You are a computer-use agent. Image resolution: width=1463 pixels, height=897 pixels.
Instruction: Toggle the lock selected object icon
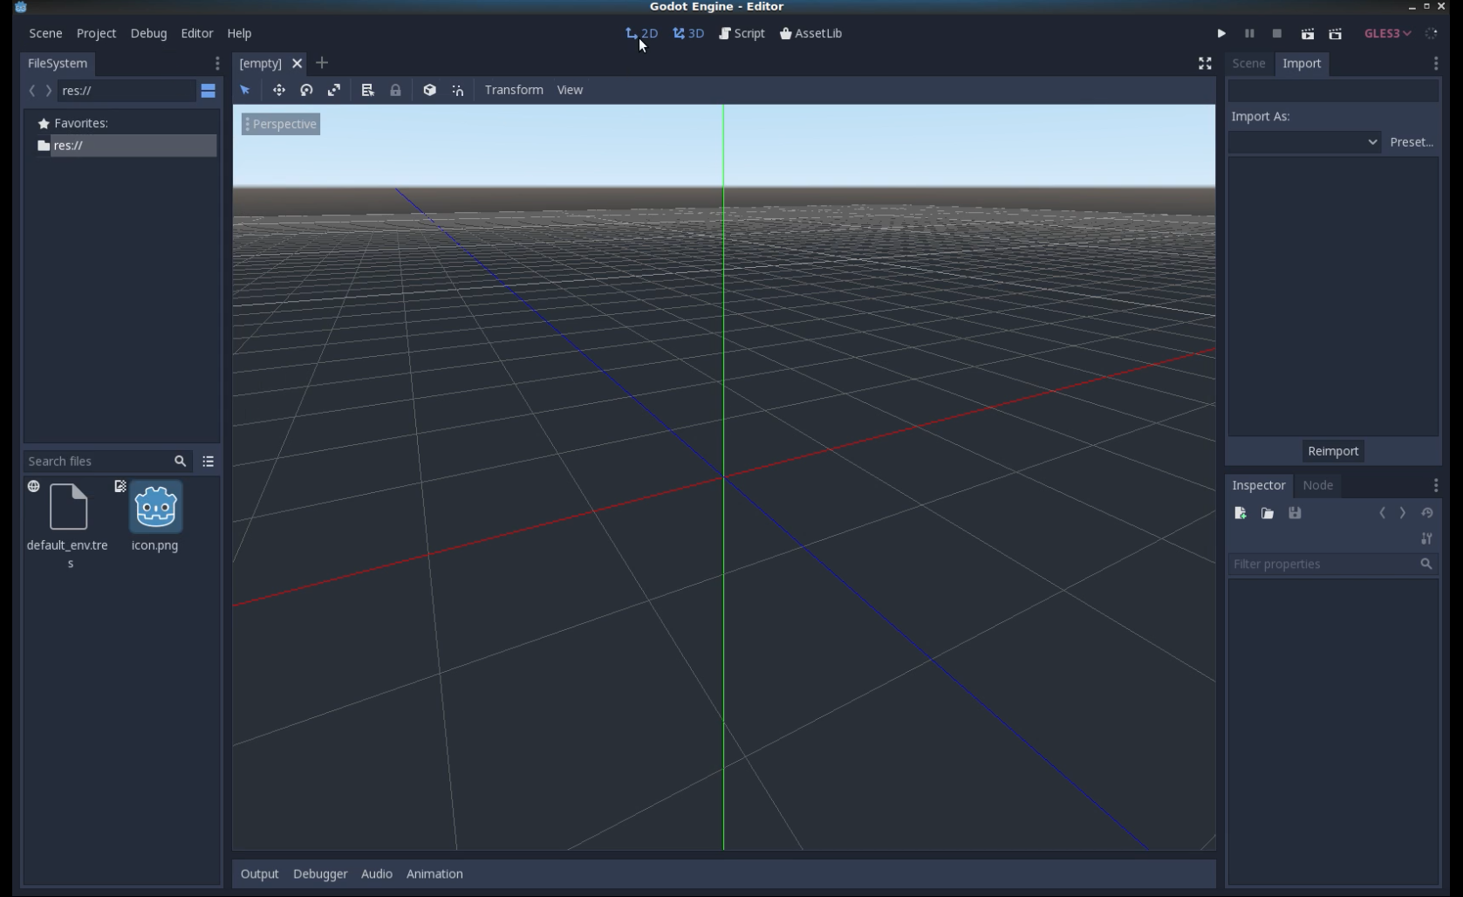[395, 90]
